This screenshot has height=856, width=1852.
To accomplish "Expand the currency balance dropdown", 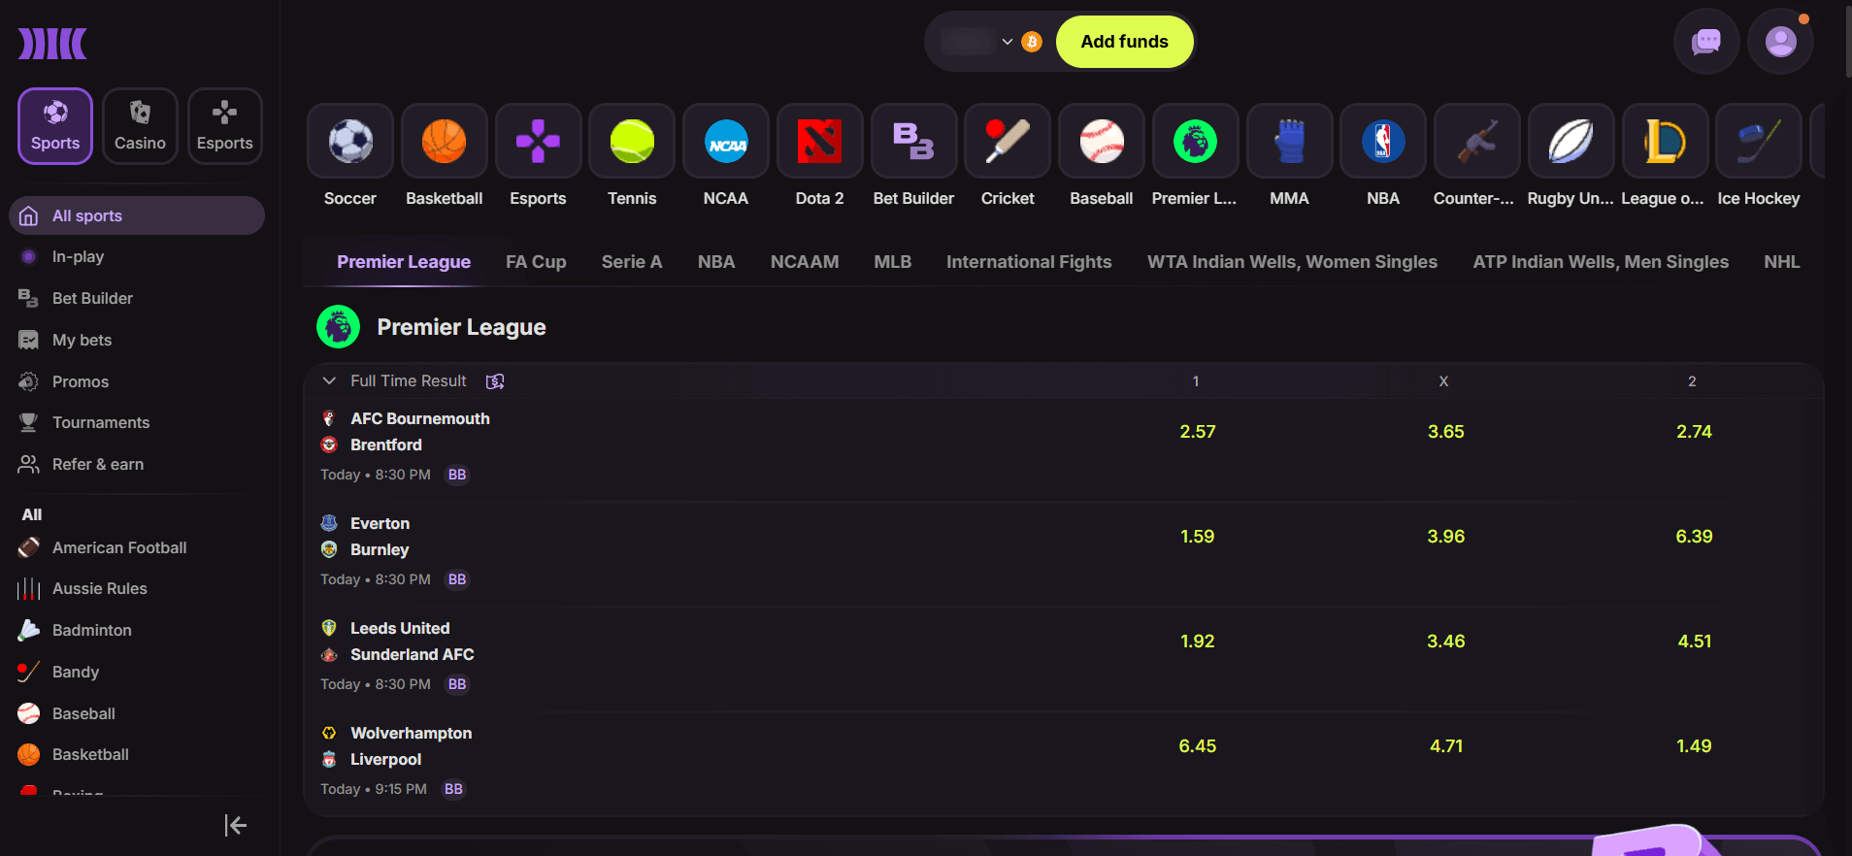I will (x=1007, y=42).
